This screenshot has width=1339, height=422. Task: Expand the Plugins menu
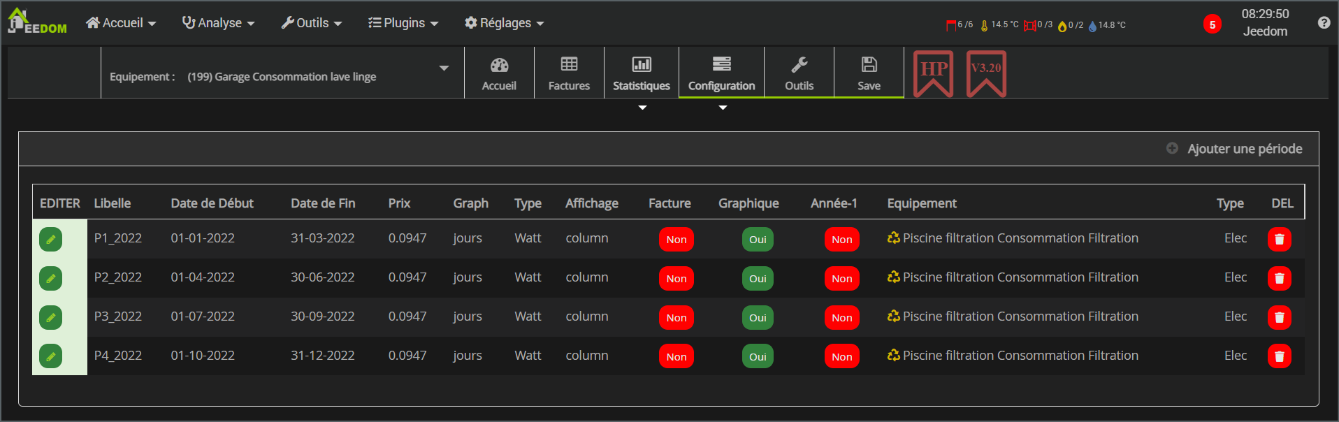coord(403,23)
